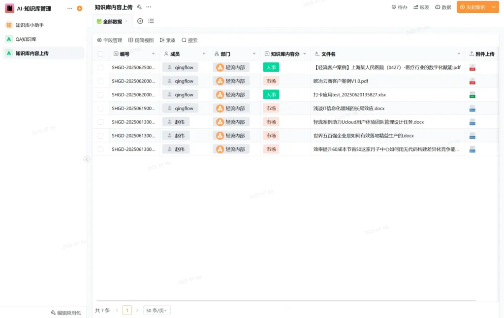Viewport: 504px width, 318px height.
Task: Open the 部门 column header dropdown
Action: coord(254,54)
